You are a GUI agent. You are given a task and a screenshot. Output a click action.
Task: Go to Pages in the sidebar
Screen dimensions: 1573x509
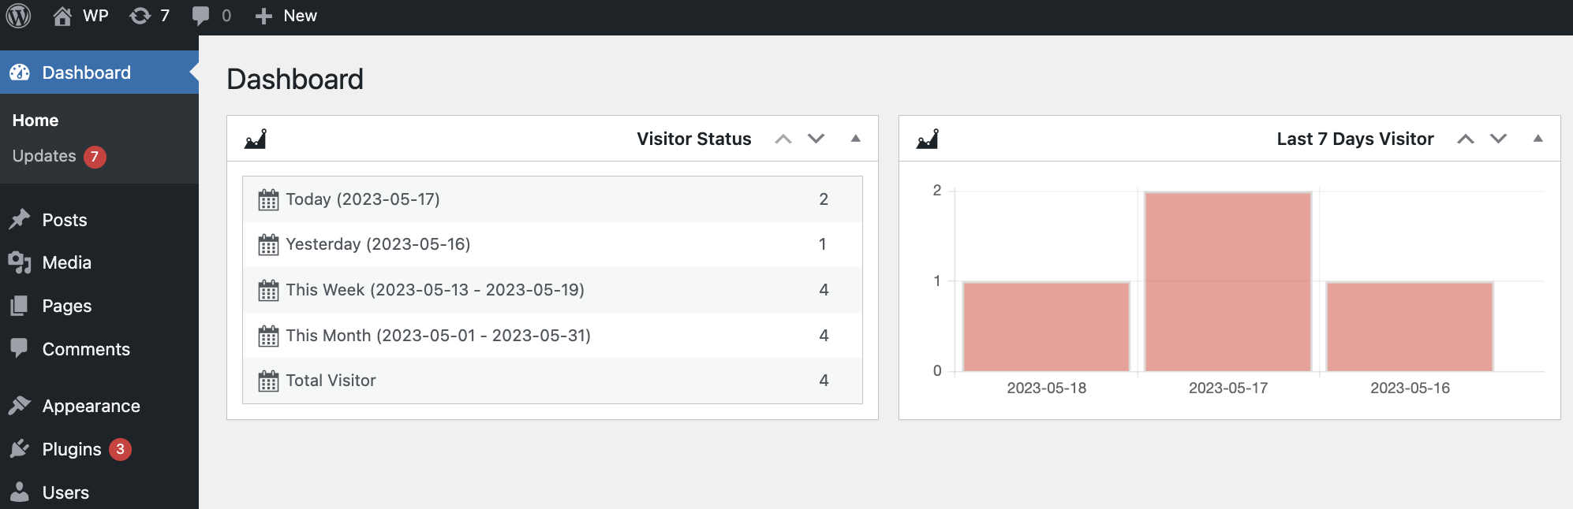tap(66, 306)
